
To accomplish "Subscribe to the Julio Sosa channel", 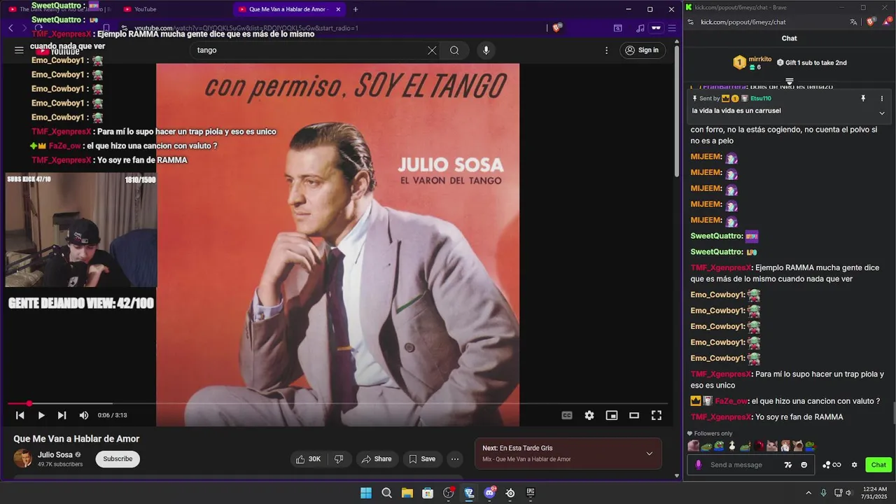I will pos(118,459).
